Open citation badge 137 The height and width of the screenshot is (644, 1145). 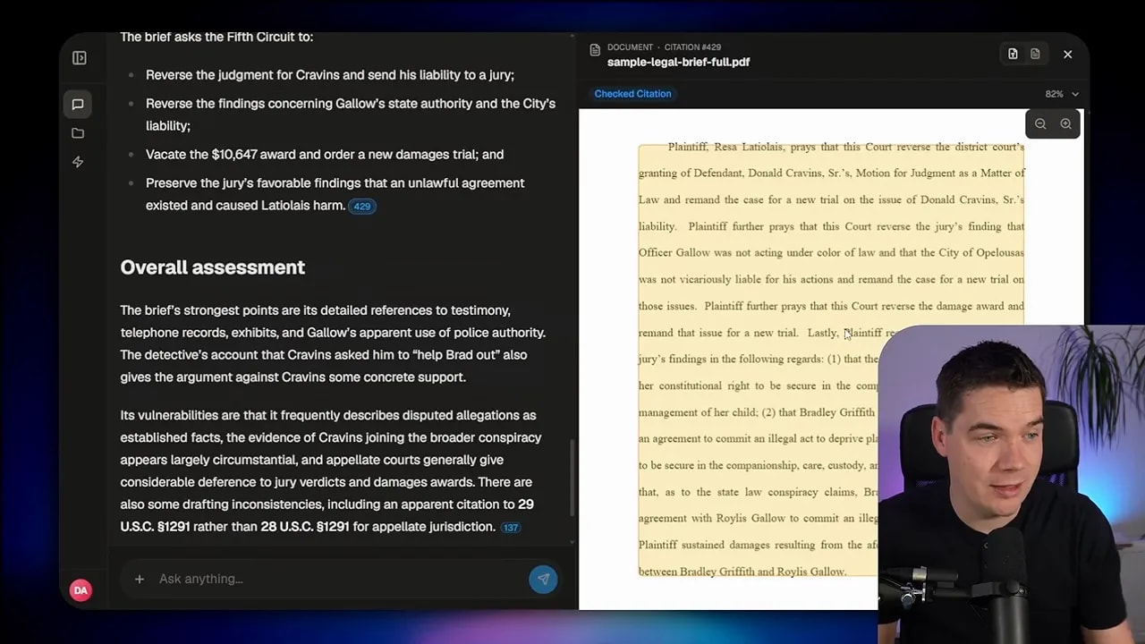[x=511, y=528]
